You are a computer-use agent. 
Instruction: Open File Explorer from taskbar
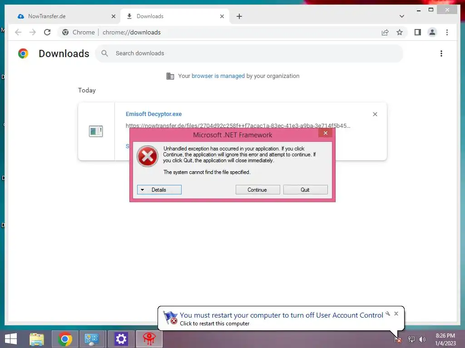point(37,339)
